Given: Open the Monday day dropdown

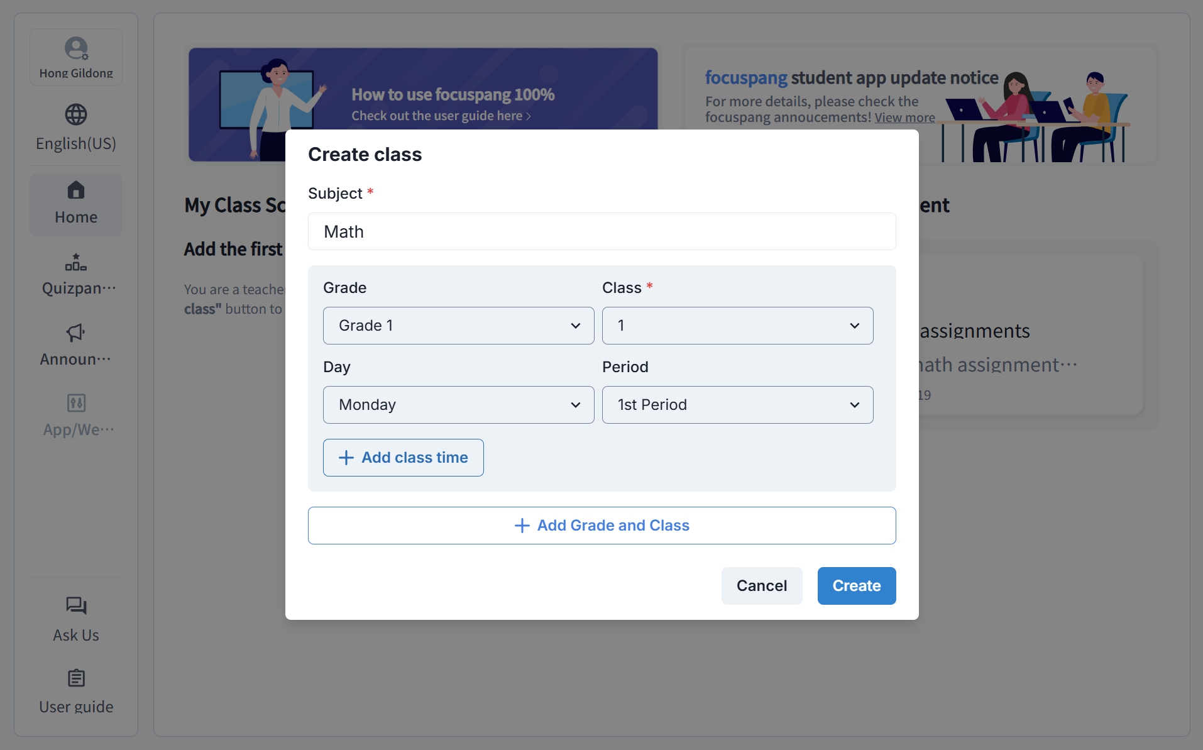Looking at the screenshot, I should click(x=459, y=405).
